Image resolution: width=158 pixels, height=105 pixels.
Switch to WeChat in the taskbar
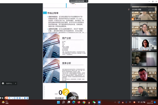pos(94,102)
